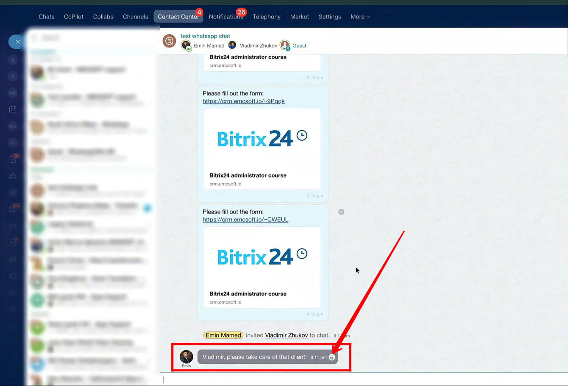Viewport: 568px width, 386px height.
Task: Switch to the Telephony tab
Action: pos(267,17)
